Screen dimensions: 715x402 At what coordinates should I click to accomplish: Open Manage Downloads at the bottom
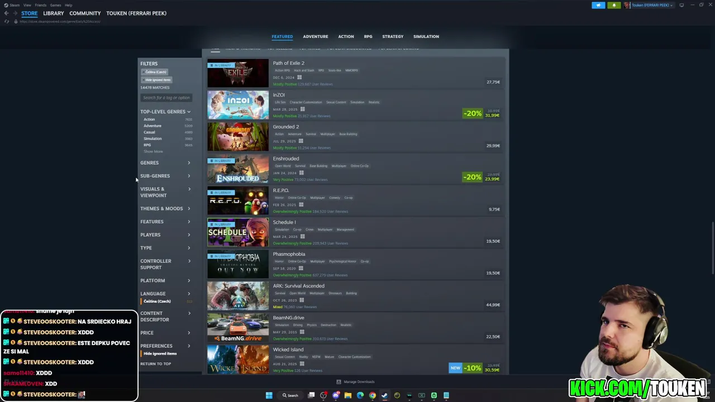(355, 382)
